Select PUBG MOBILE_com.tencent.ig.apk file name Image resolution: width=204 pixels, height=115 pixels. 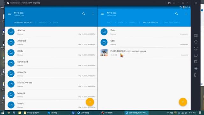click(x=128, y=51)
